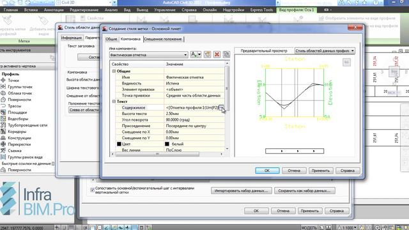Select Присоединение value Посередине по центру
This screenshot has height=230, width=409.
(x=194, y=126)
